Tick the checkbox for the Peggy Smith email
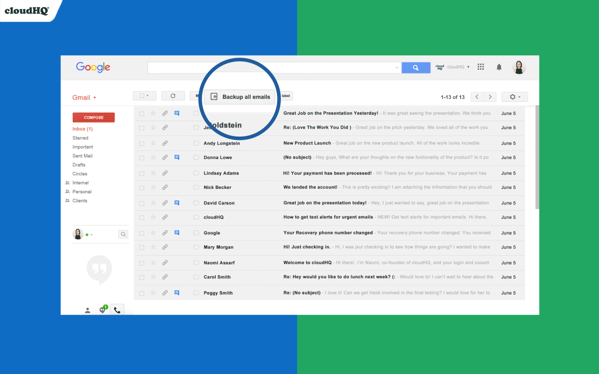The height and width of the screenshot is (374, 599). 141,293
